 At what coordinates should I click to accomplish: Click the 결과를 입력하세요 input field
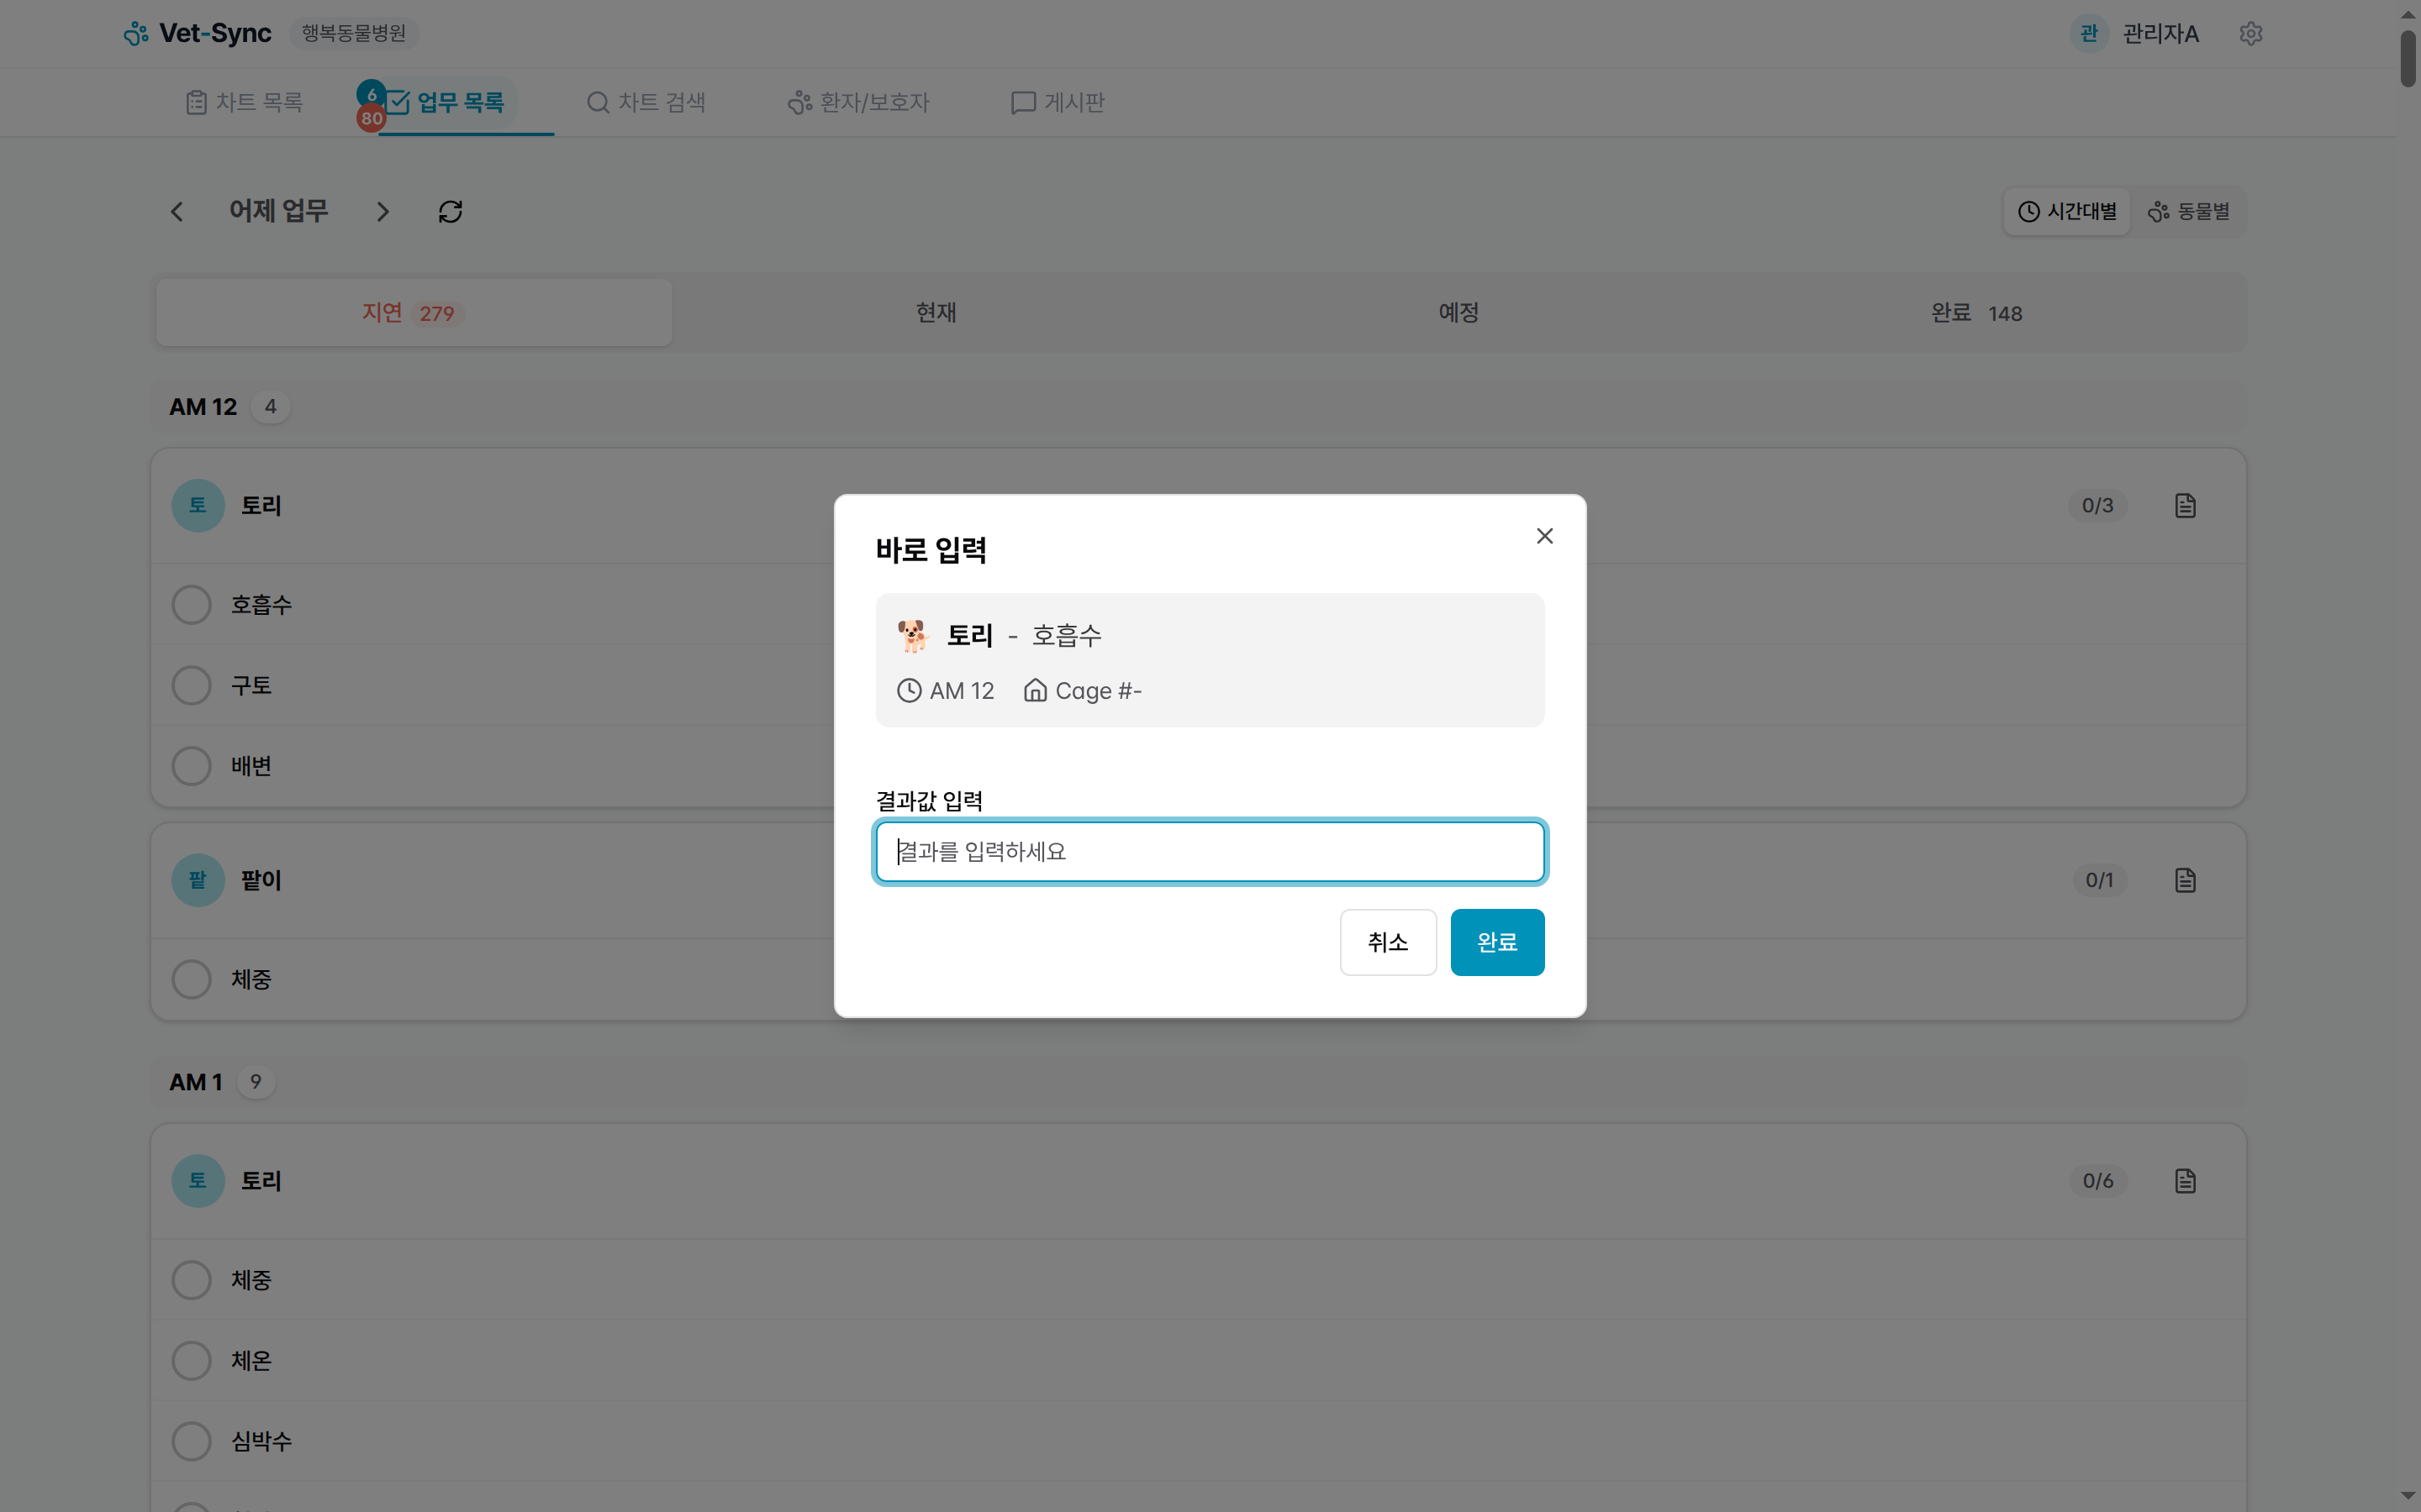(x=1209, y=851)
